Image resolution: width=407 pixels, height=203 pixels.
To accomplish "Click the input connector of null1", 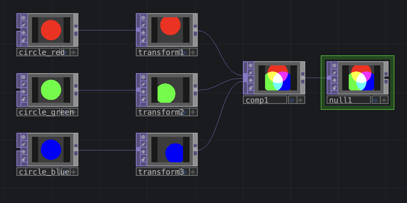I will coord(329,78).
